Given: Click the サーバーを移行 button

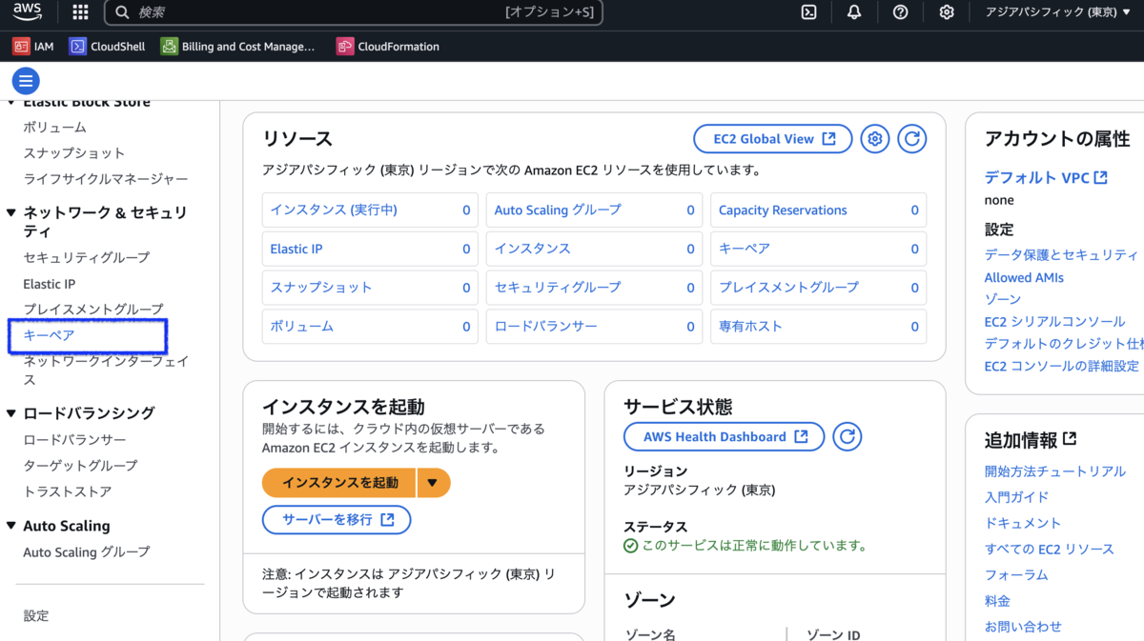Looking at the screenshot, I should [x=337, y=520].
